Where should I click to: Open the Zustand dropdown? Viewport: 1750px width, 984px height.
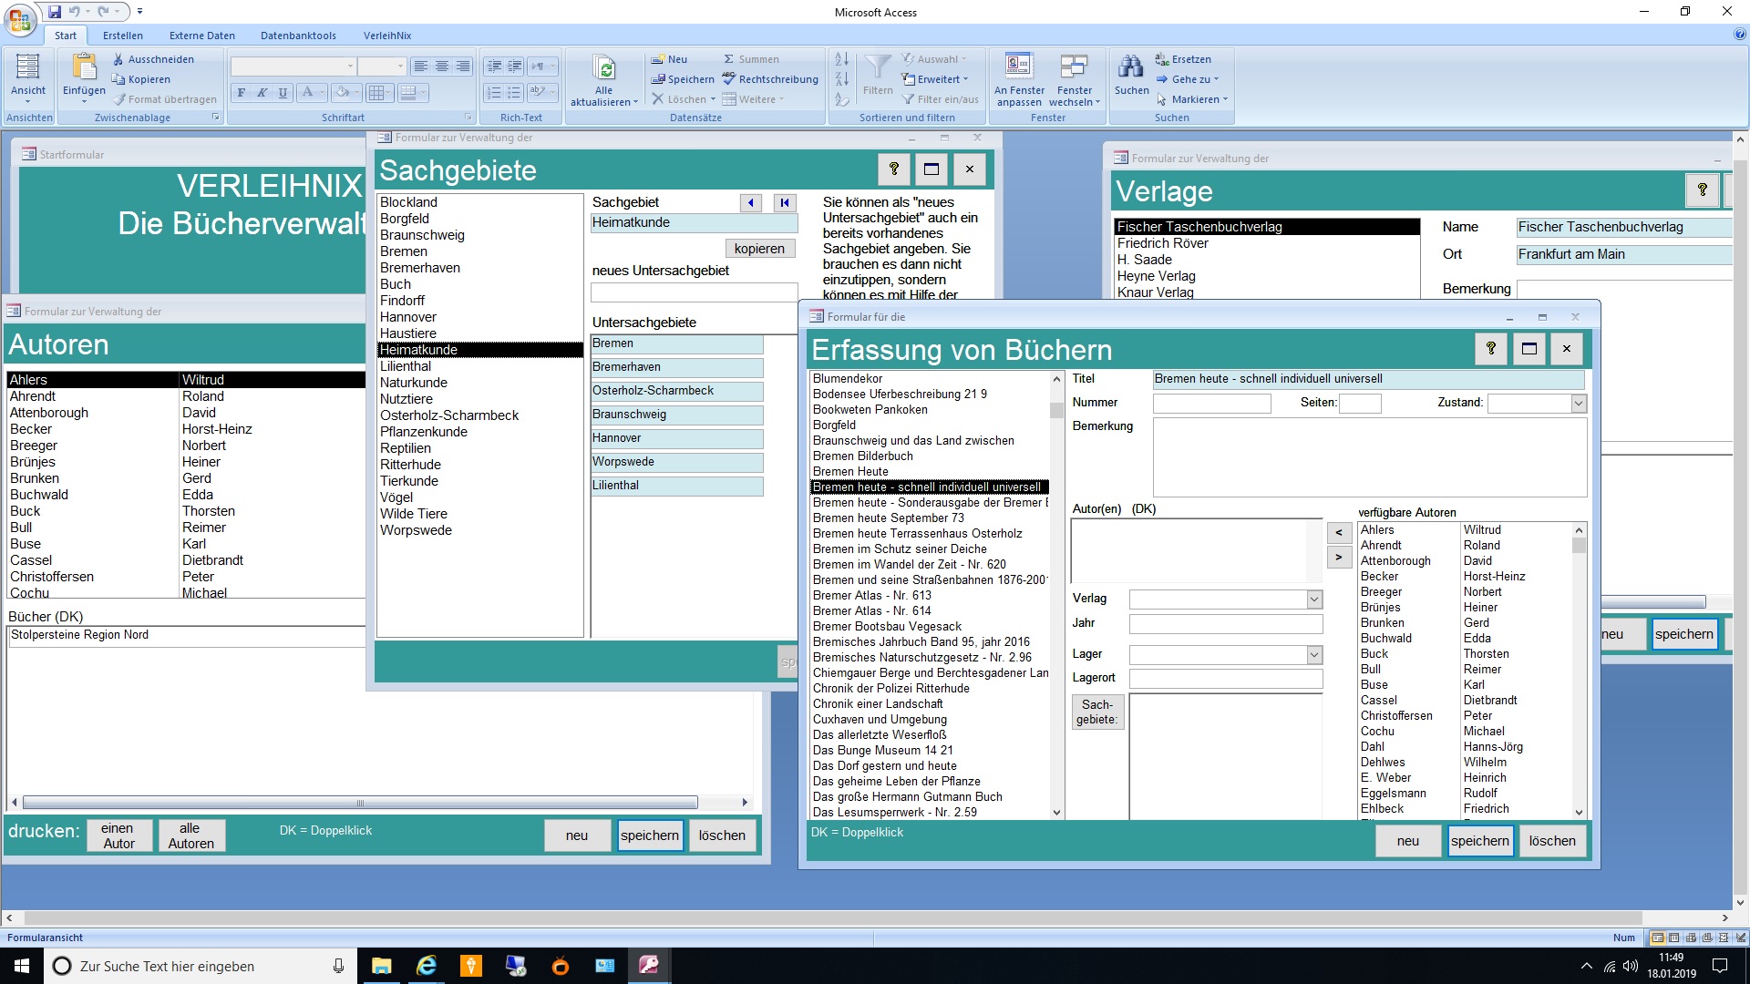[1579, 403]
